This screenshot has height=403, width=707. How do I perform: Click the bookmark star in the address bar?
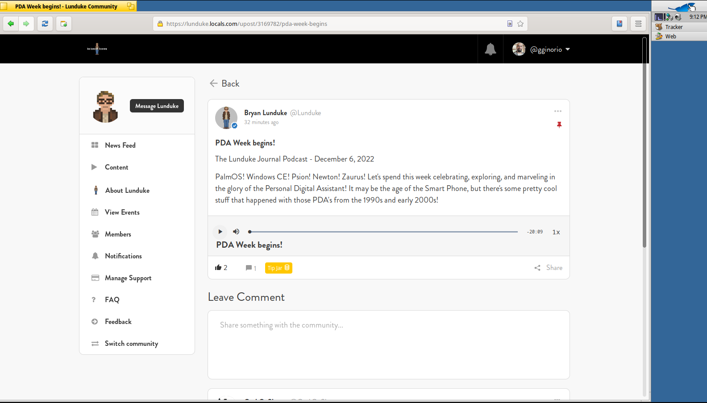click(520, 24)
